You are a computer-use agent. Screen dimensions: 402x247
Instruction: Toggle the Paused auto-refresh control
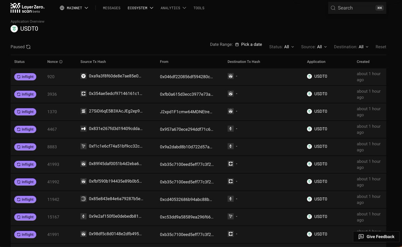[20, 47]
